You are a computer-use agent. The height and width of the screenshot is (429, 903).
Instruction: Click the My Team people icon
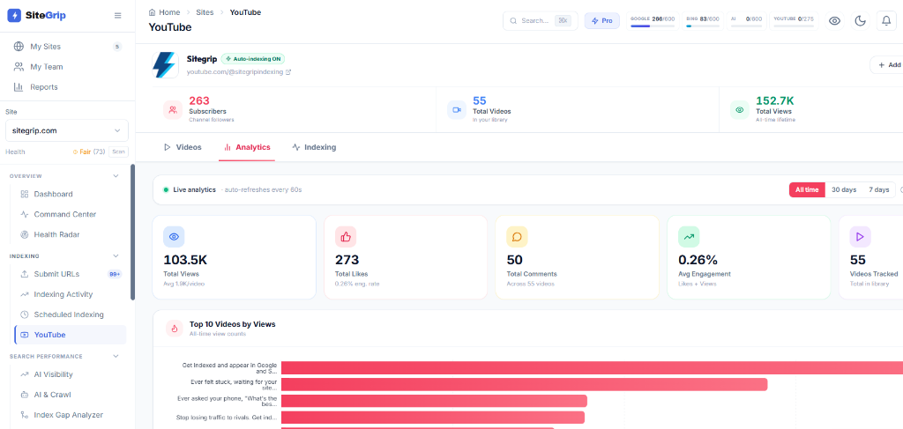tap(19, 67)
